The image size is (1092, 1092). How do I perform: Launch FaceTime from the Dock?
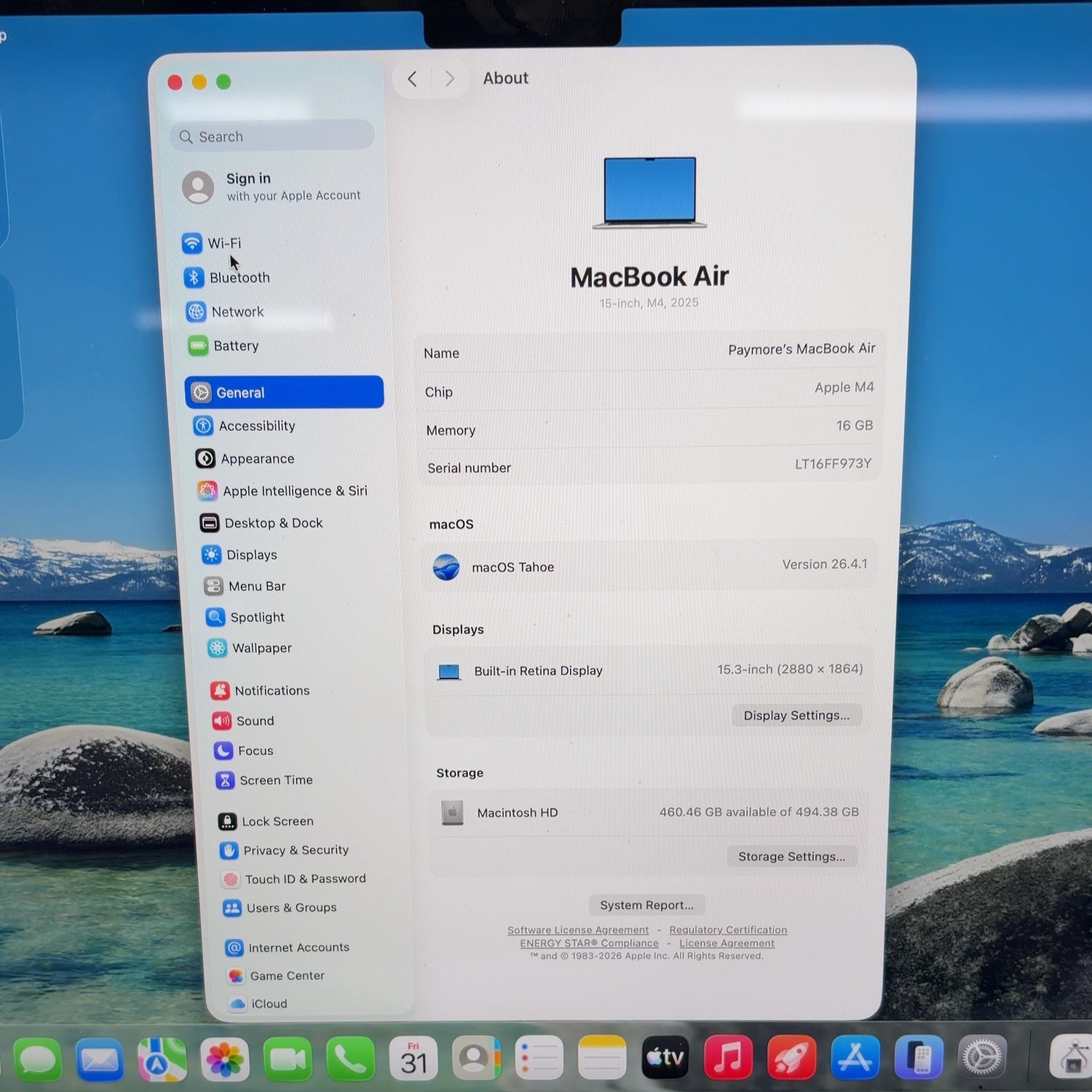click(x=287, y=1059)
